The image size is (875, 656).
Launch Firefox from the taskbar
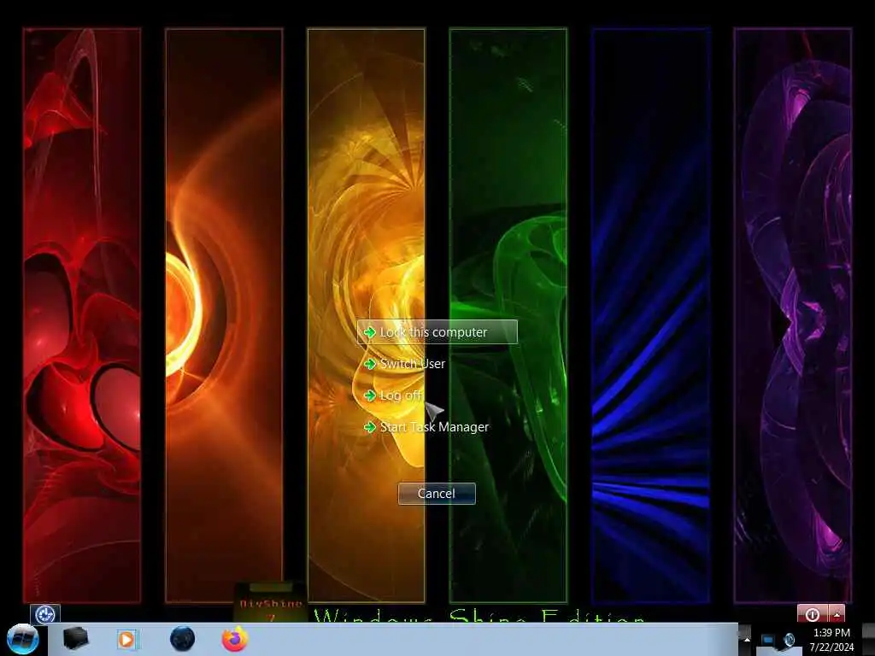point(235,639)
